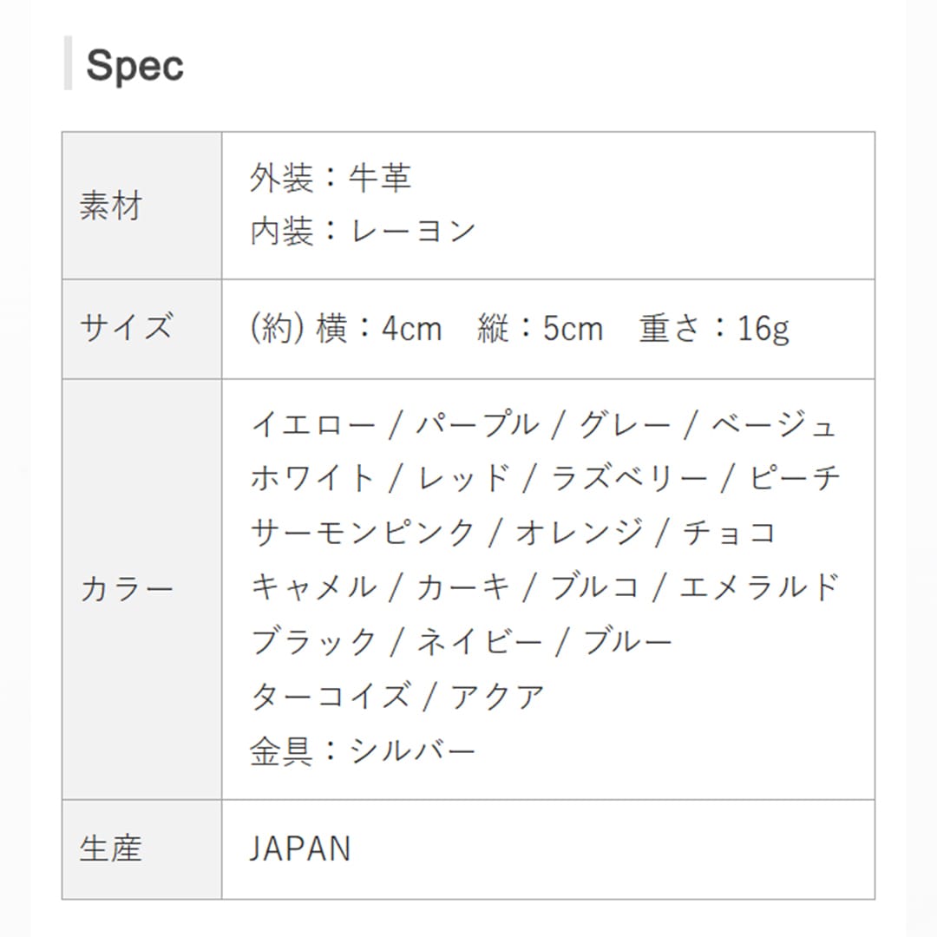The height and width of the screenshot is (937, 937).
Task: Pick the ラズベリー color text
Action: pos(629,479)
